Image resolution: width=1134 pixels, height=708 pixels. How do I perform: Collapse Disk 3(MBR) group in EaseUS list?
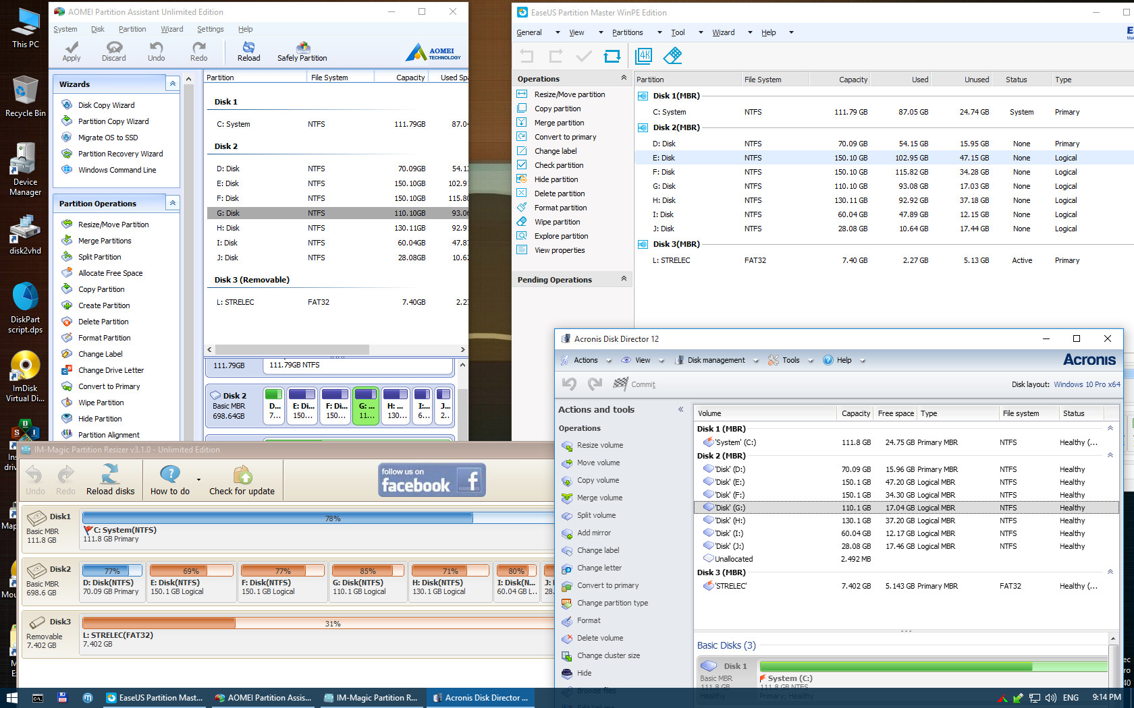point(643,244)
